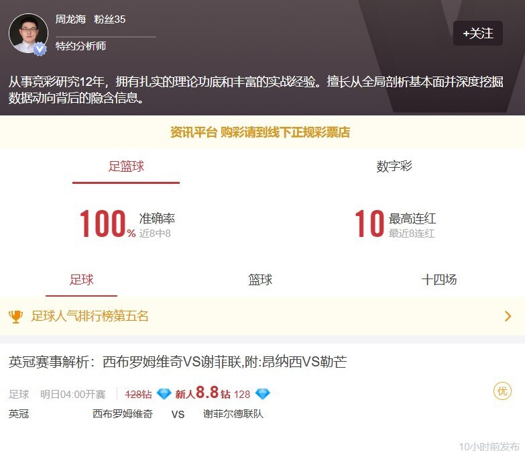Click the first blue diamond icon
Screen dimensions: 525x455
pyautogui.click(x=164, y=394)
